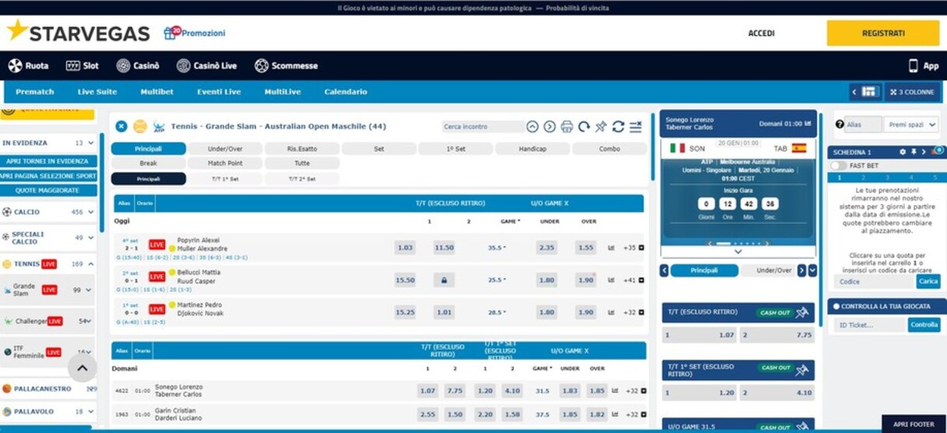Open the Multibet tab
The width and height of the screenshot is (947, 433).
157,92
